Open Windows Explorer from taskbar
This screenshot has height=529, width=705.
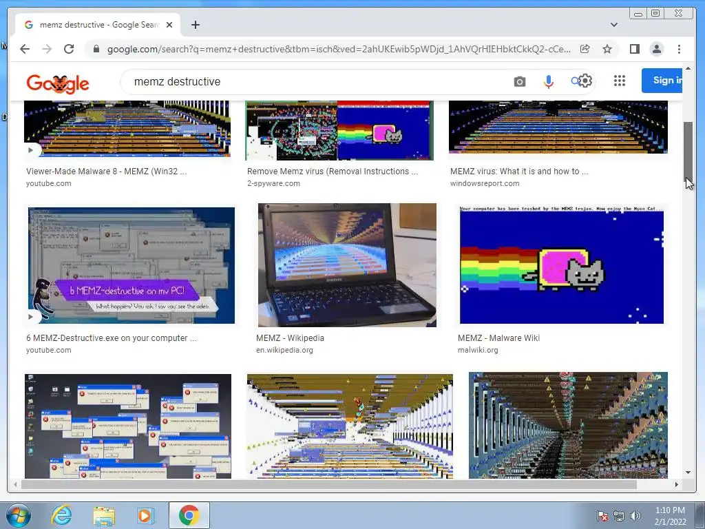pos(104,515)
